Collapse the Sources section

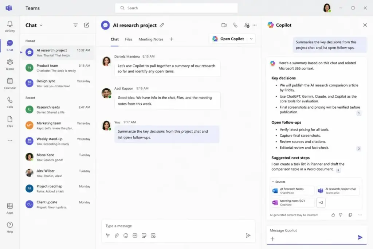tap(278, 182)
